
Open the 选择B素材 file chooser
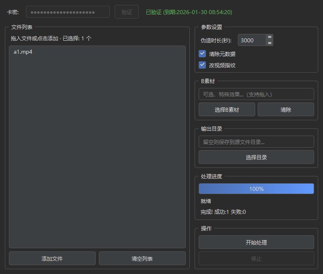pos(227,110)
